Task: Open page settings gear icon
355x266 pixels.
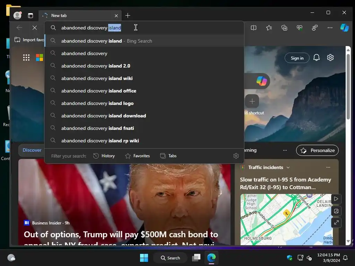Action: (x=330, y=58)
